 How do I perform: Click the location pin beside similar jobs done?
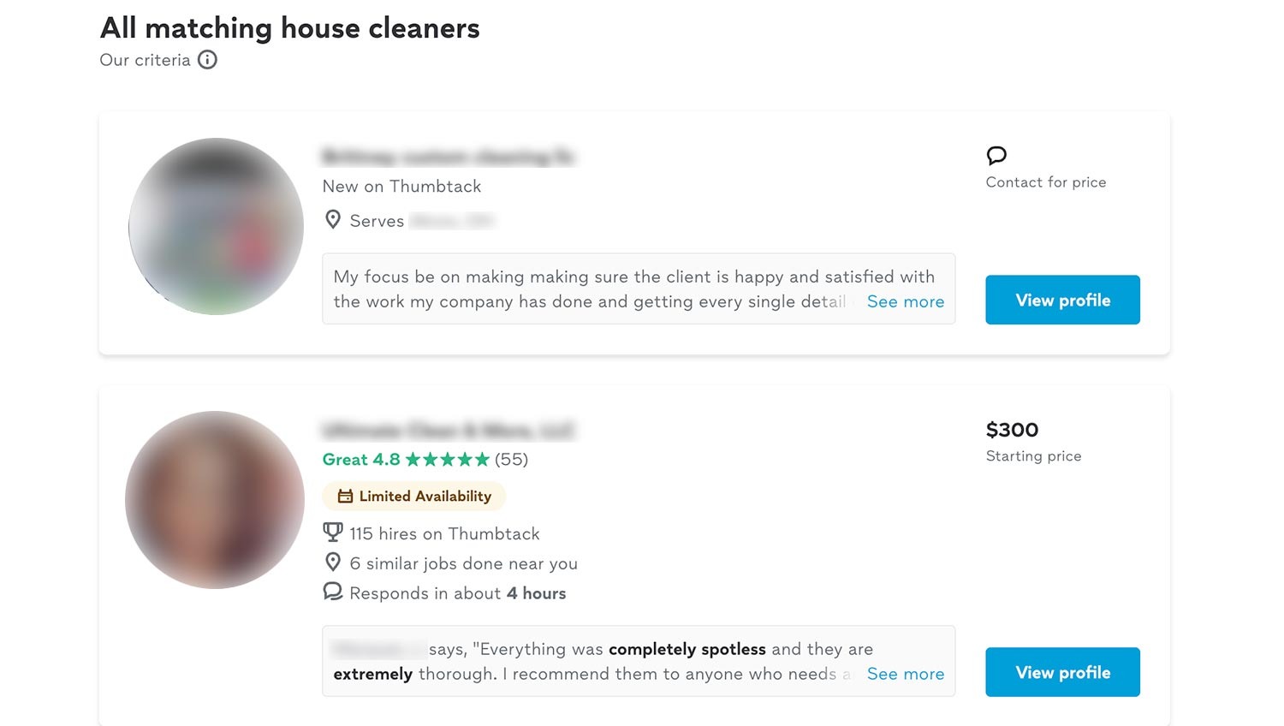tap(333, 562)
